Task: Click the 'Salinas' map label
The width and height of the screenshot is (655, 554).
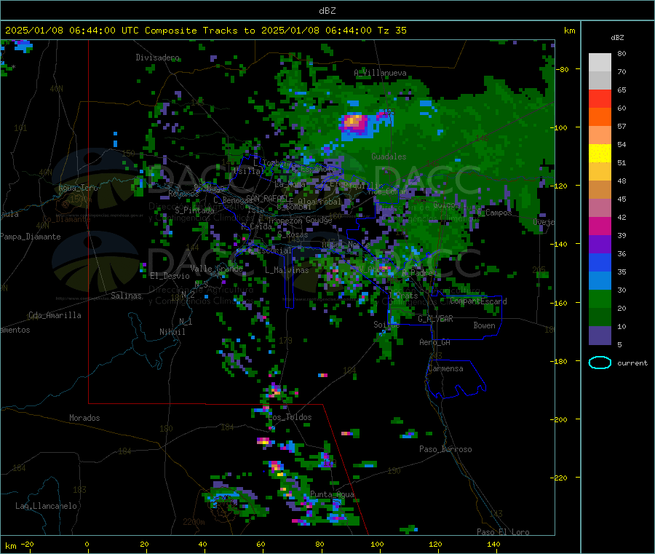Action: [x=126, y=296]
